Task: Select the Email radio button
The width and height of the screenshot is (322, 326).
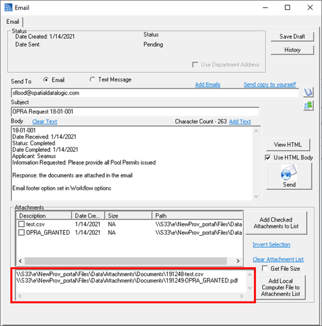Action: (x=46, y=80)
